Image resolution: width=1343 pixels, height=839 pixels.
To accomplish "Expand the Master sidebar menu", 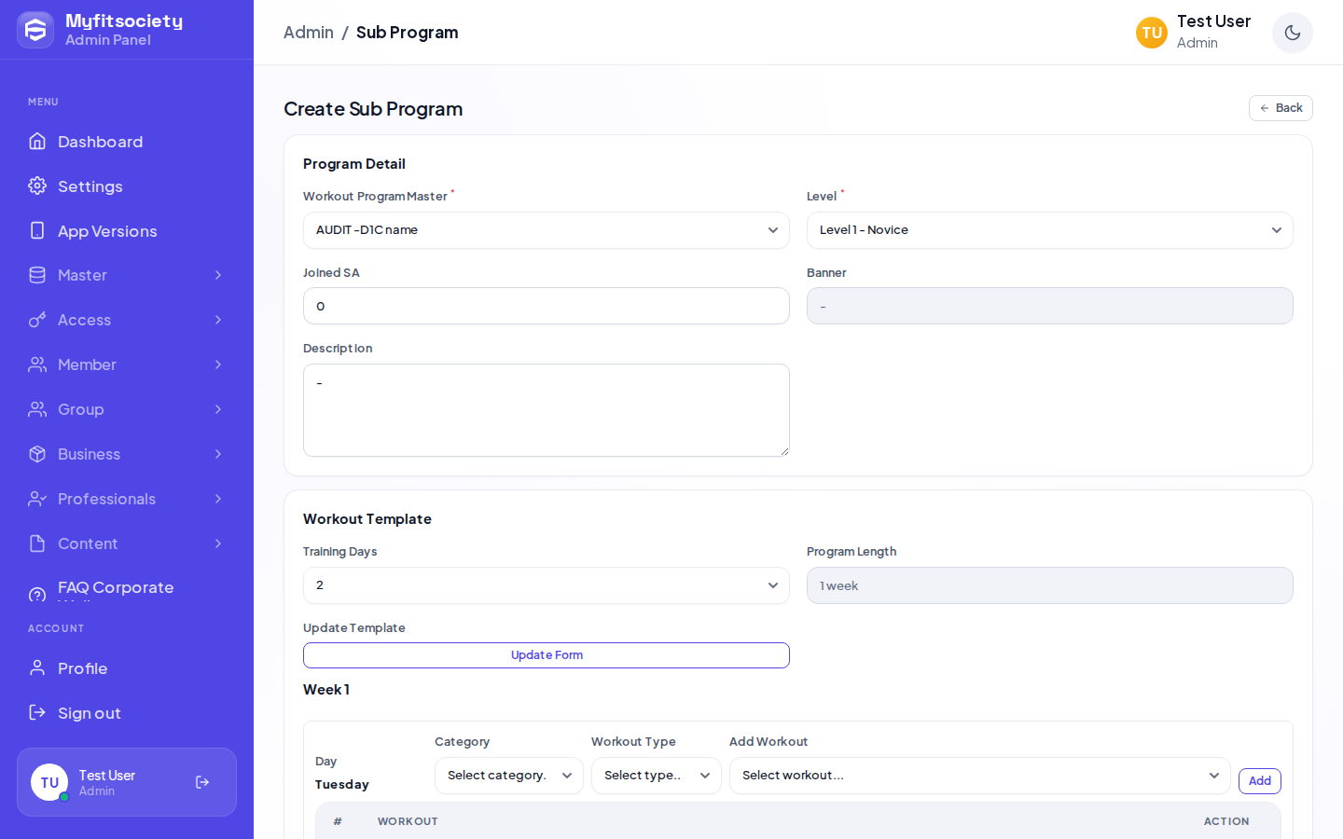I will tap(127, 275).
